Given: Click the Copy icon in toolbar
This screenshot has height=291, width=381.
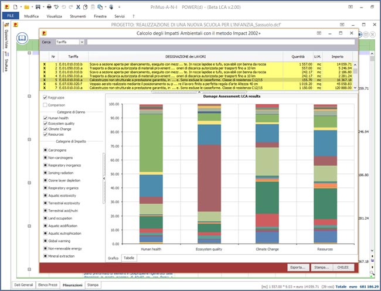Looking at the screenshot, I should point(86,7).
